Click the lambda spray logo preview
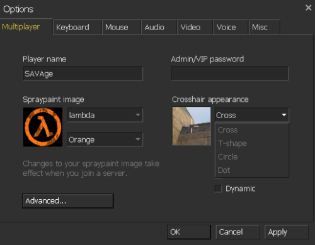 pyautogui.click(x=43, y=127)
